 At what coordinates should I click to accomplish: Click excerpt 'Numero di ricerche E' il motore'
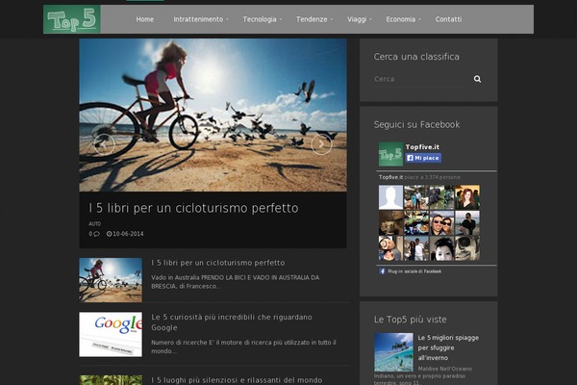[x=243, y=346]
